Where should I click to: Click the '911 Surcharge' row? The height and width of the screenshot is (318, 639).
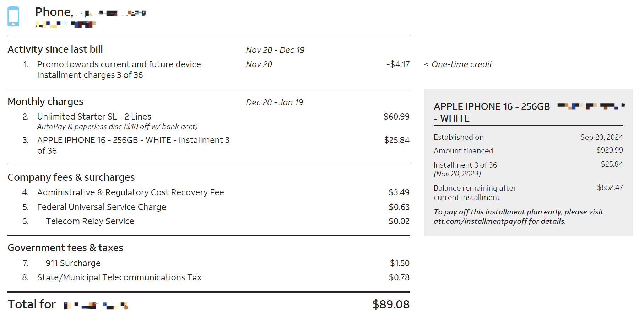pyautogui.click(x=73, y=263)
